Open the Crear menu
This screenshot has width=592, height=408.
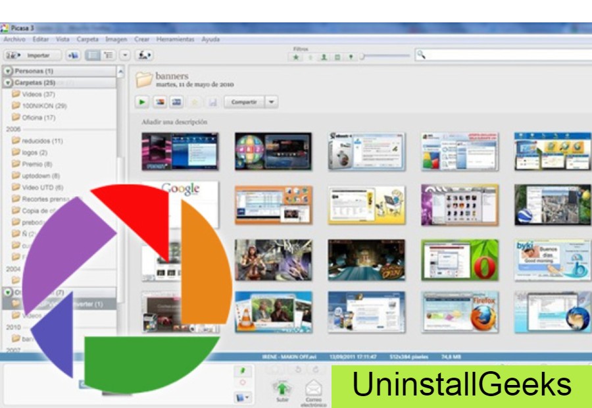point(141,39)
